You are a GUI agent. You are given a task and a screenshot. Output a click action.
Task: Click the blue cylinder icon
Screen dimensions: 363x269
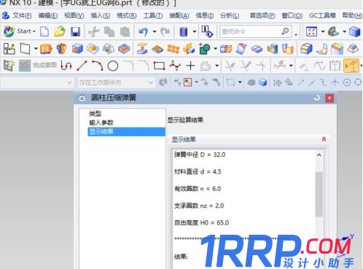click(184, 31)
